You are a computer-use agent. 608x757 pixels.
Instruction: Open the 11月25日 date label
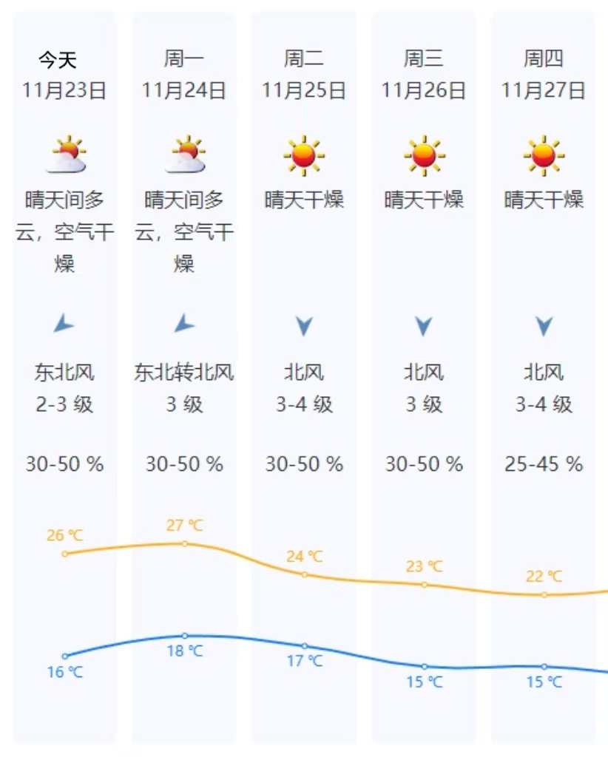coord(304,91)
